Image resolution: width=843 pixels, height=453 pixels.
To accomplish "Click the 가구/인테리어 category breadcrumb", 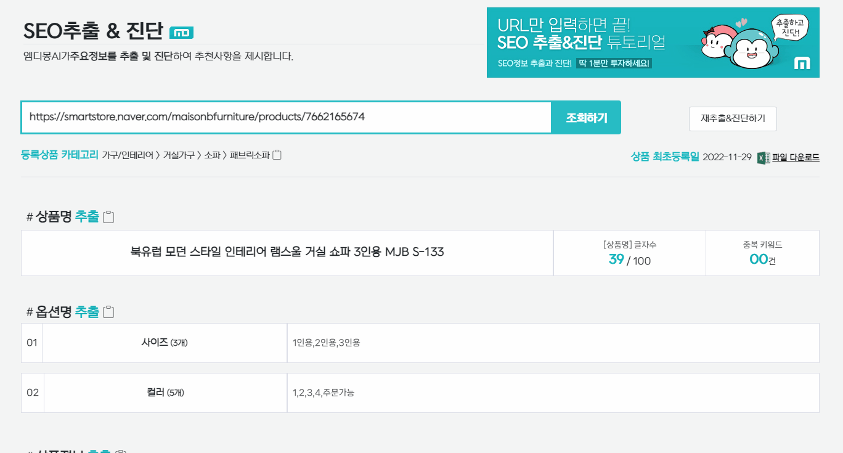I will [128, 156].
